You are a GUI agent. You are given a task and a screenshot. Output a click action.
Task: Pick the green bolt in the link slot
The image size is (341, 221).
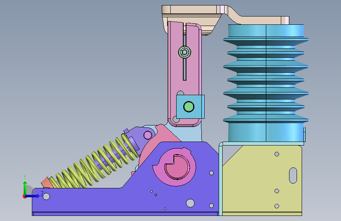[x=184, y=52]
